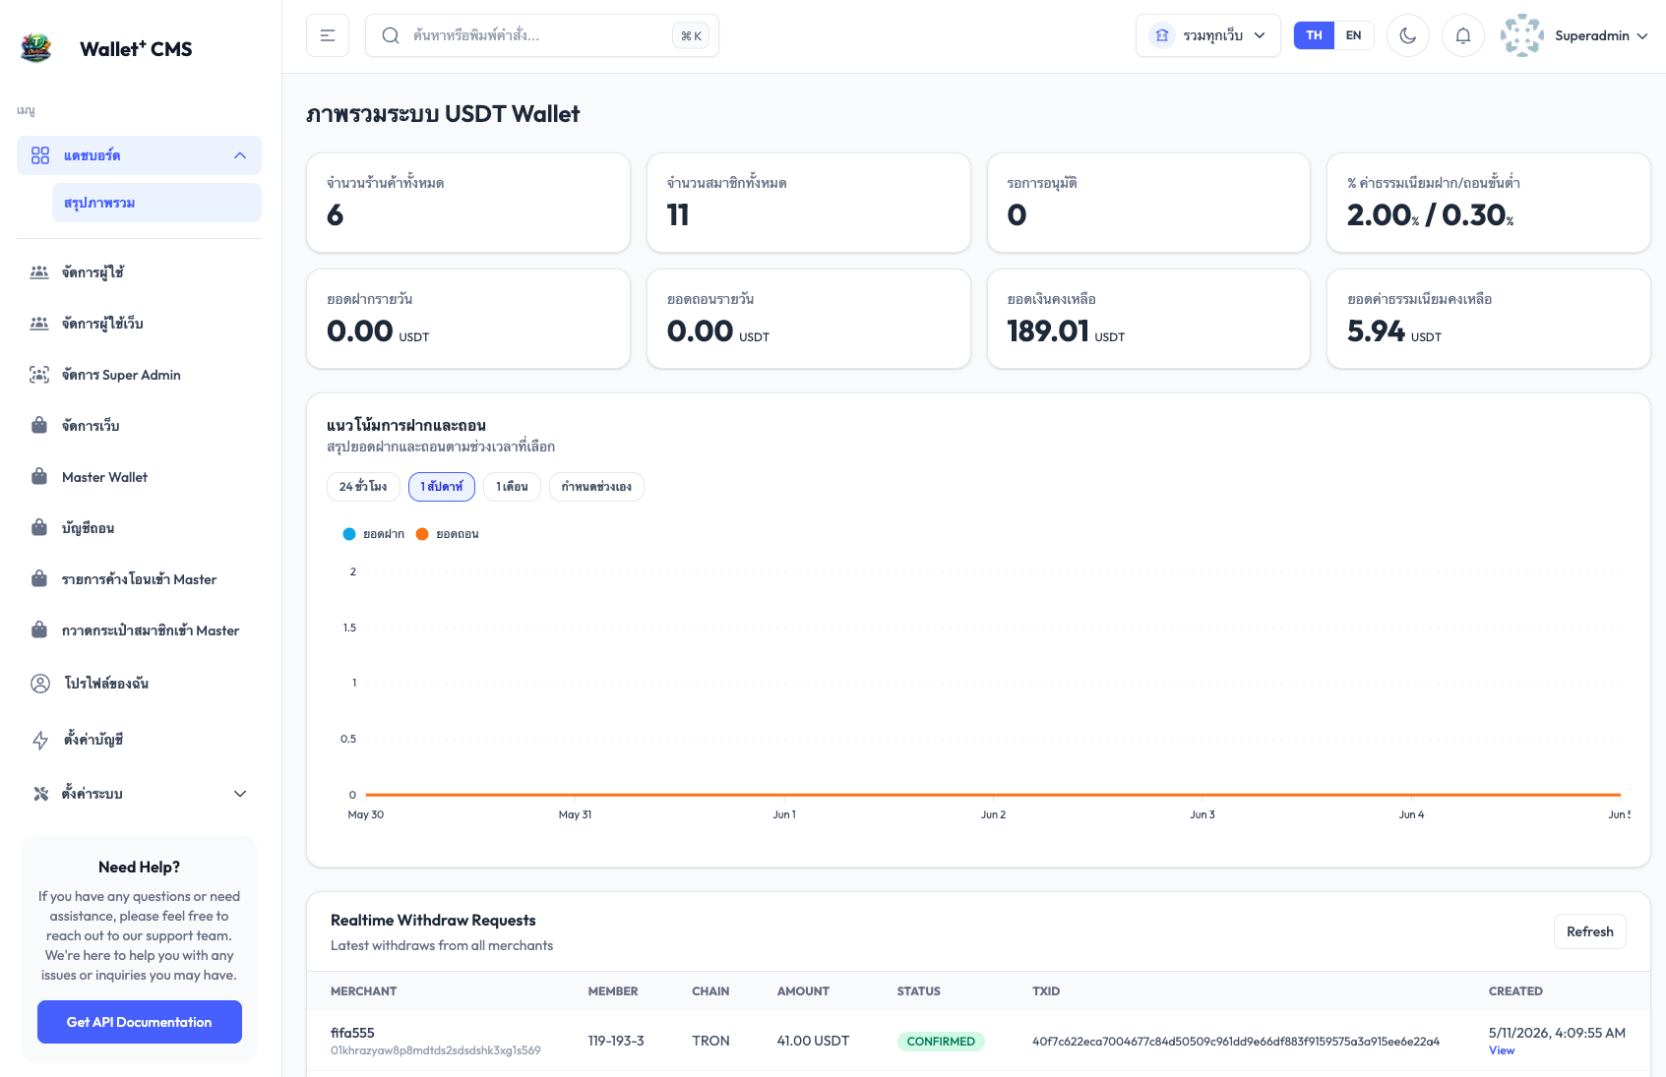Click the จัดการเว็บ bag icon
Viewport: 1666px width, 1077px height.
point(39,426)
